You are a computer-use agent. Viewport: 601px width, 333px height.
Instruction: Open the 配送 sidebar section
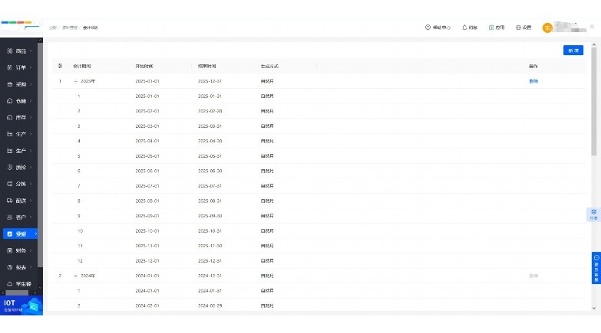click(18, 201)
